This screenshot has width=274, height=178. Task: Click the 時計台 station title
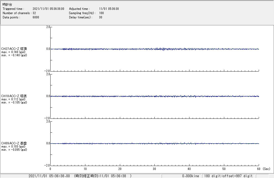tap(7, 5)
